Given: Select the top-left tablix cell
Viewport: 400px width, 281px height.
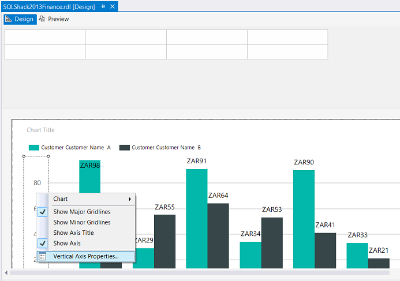Looking at the screenshot, I should click(x=45, y=37).
